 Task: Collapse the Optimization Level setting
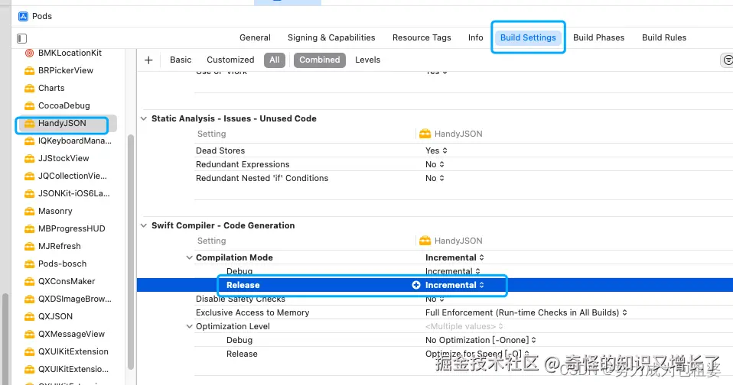[189, 326]
